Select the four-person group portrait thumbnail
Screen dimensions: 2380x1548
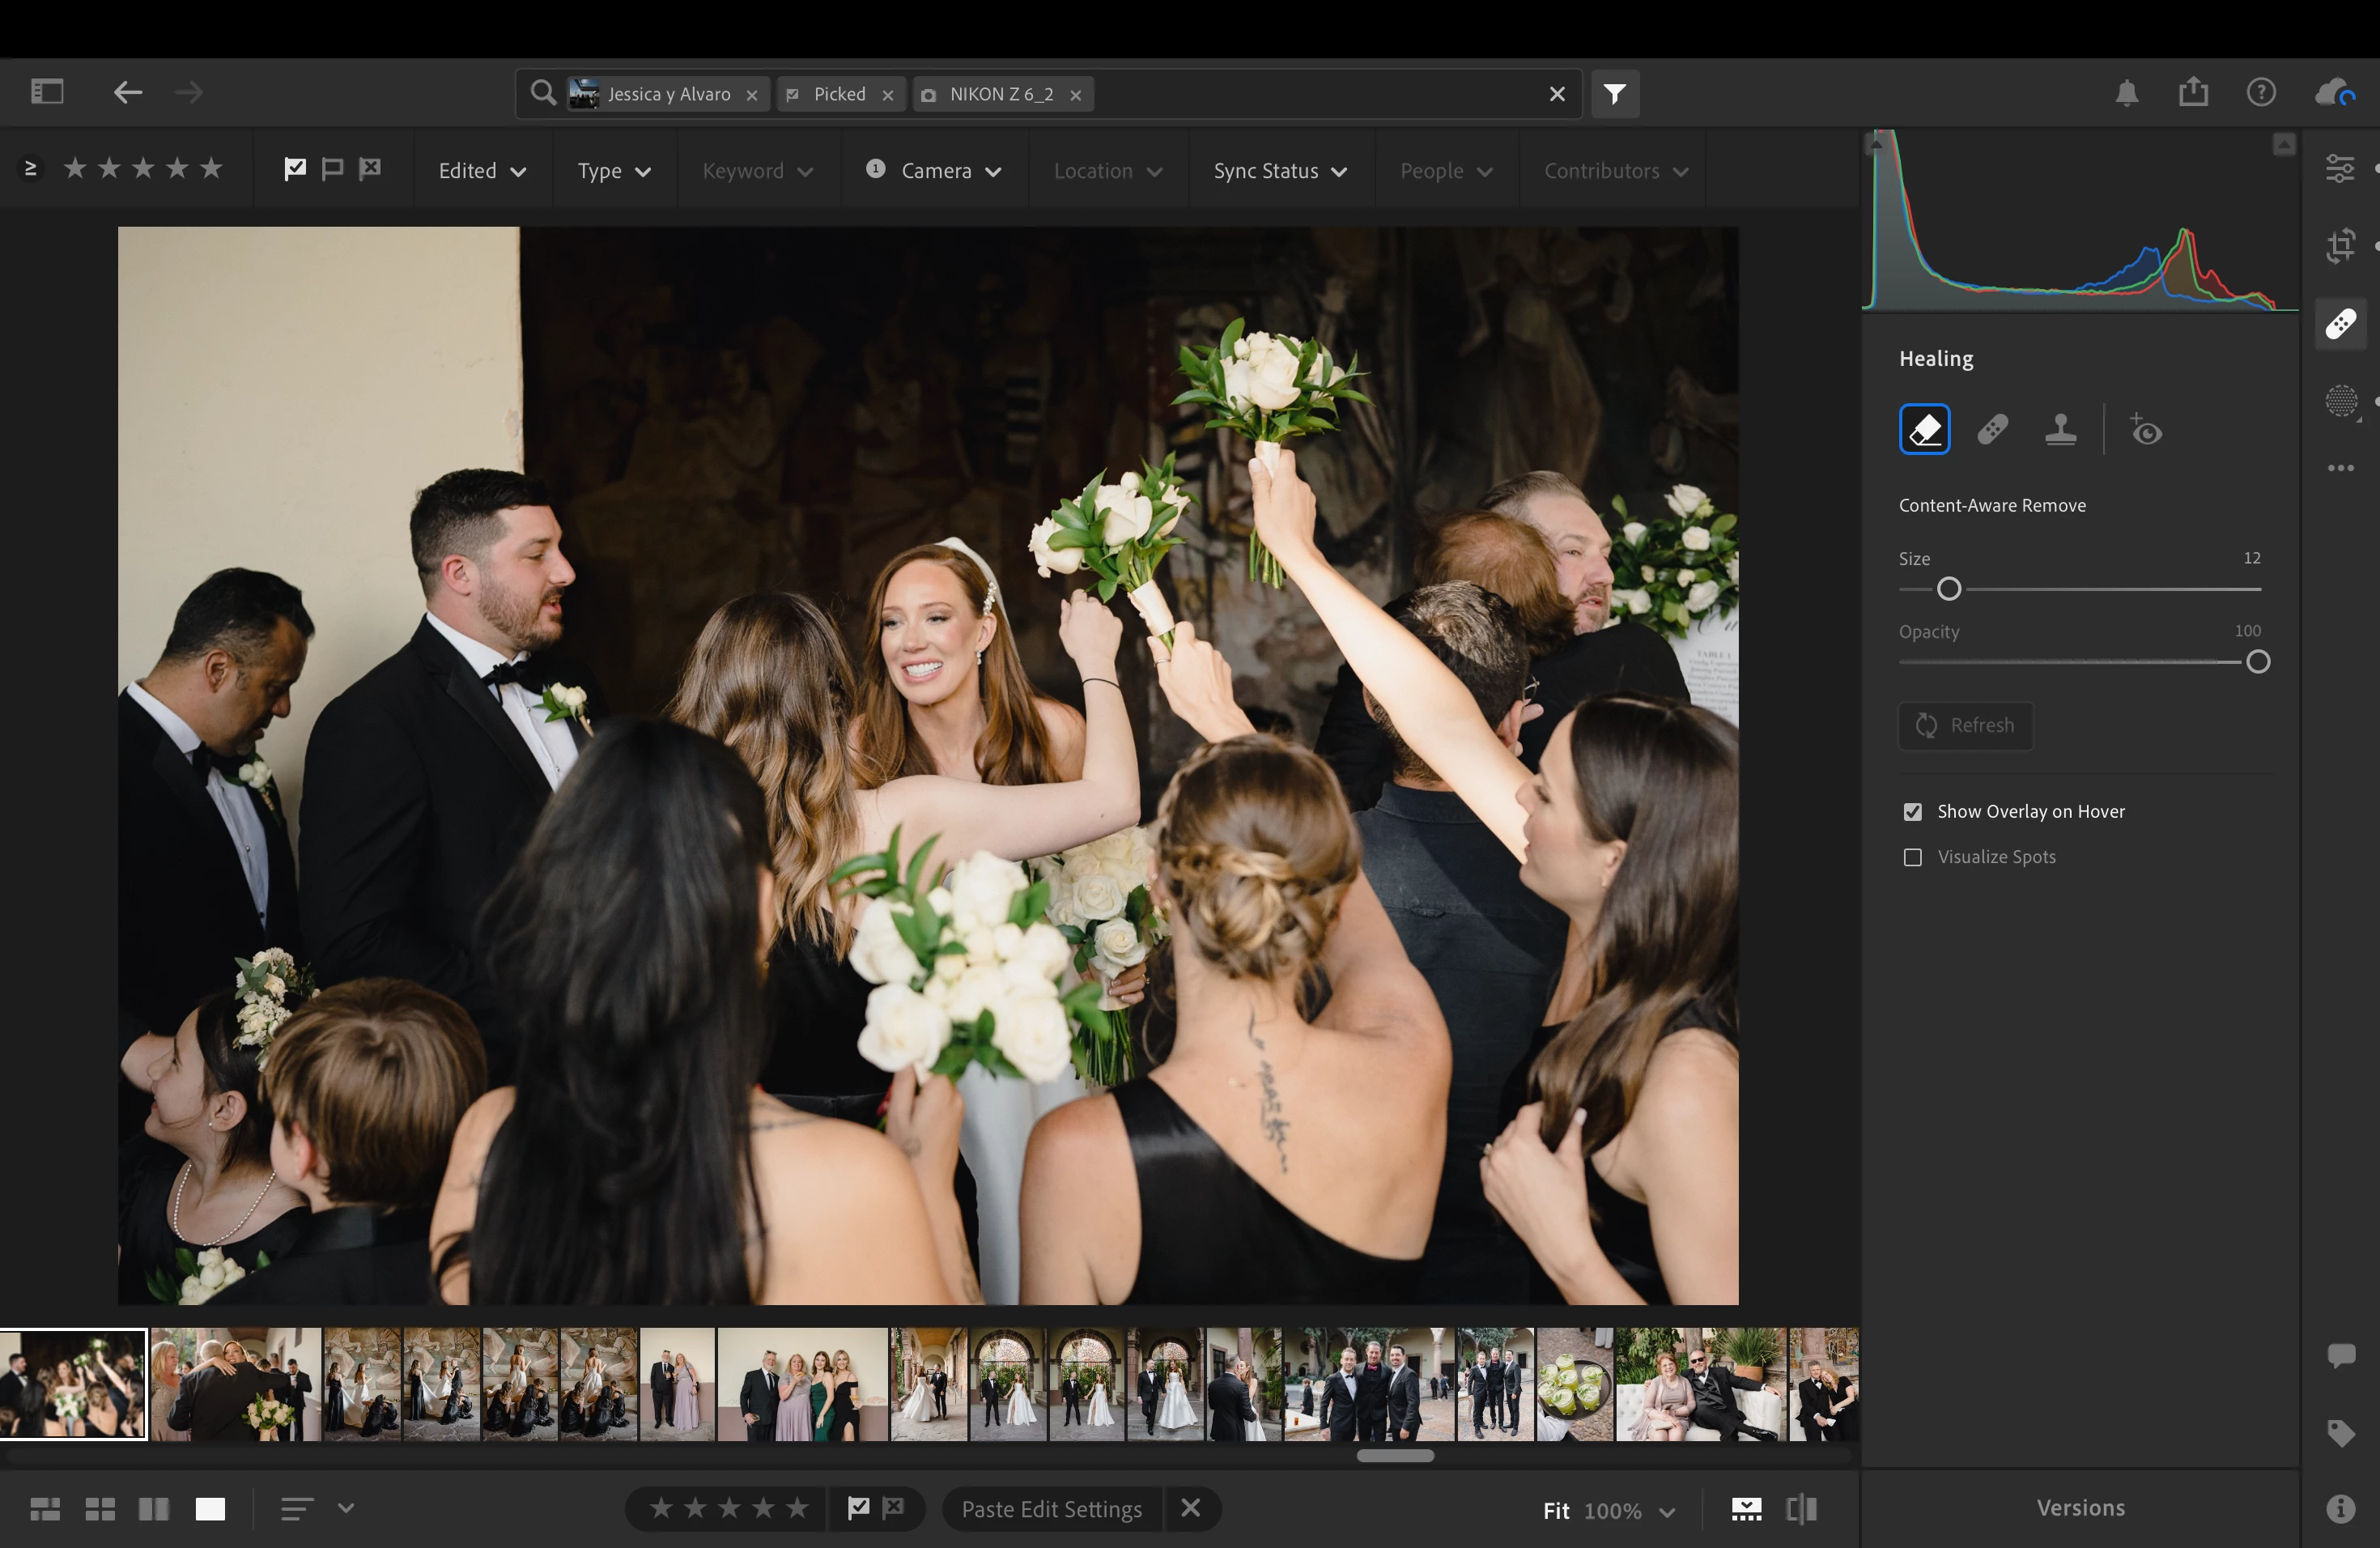(802, 1384)
